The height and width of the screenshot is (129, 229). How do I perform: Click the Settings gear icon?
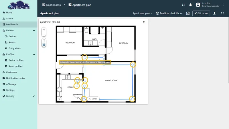pyautogui.click(x=4, y=90)
